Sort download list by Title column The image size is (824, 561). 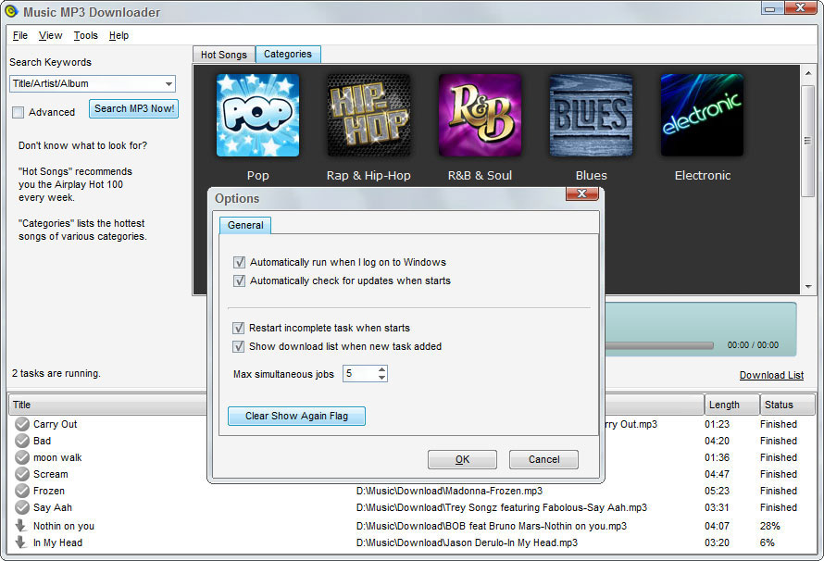[x=108, y=405]
